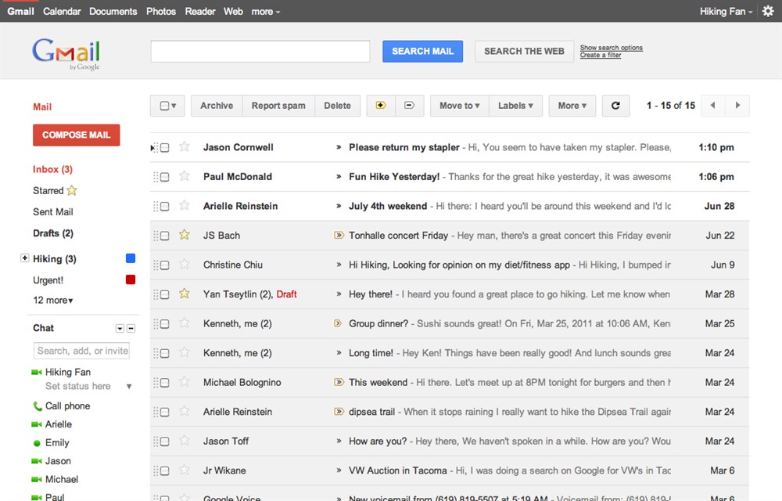Check the checkbox on Paul McDonald's email
Image resolution: width=782 pixels, height=501 pixels.
pyautogui.click(x=164, y=176)
